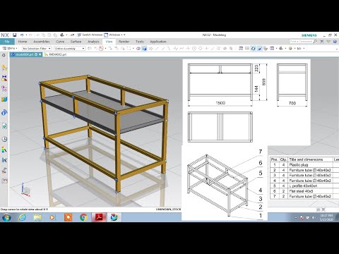
Task: Click the greyed Redo arrow icon
Action: click(30, 35)
